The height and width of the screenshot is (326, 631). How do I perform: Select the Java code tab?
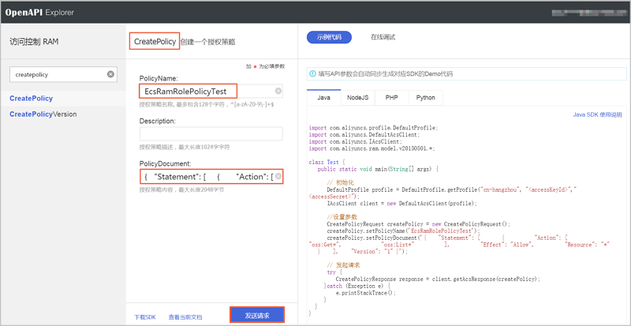click(323, 98)
